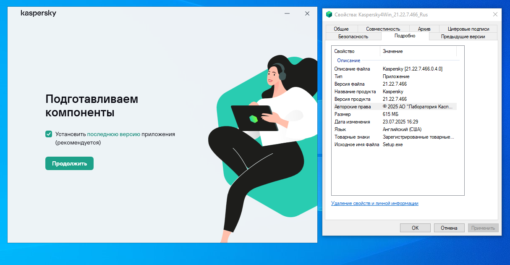The image size is (510, 265).
Task: Select the Безопасность tab
Action: (353, 37)
